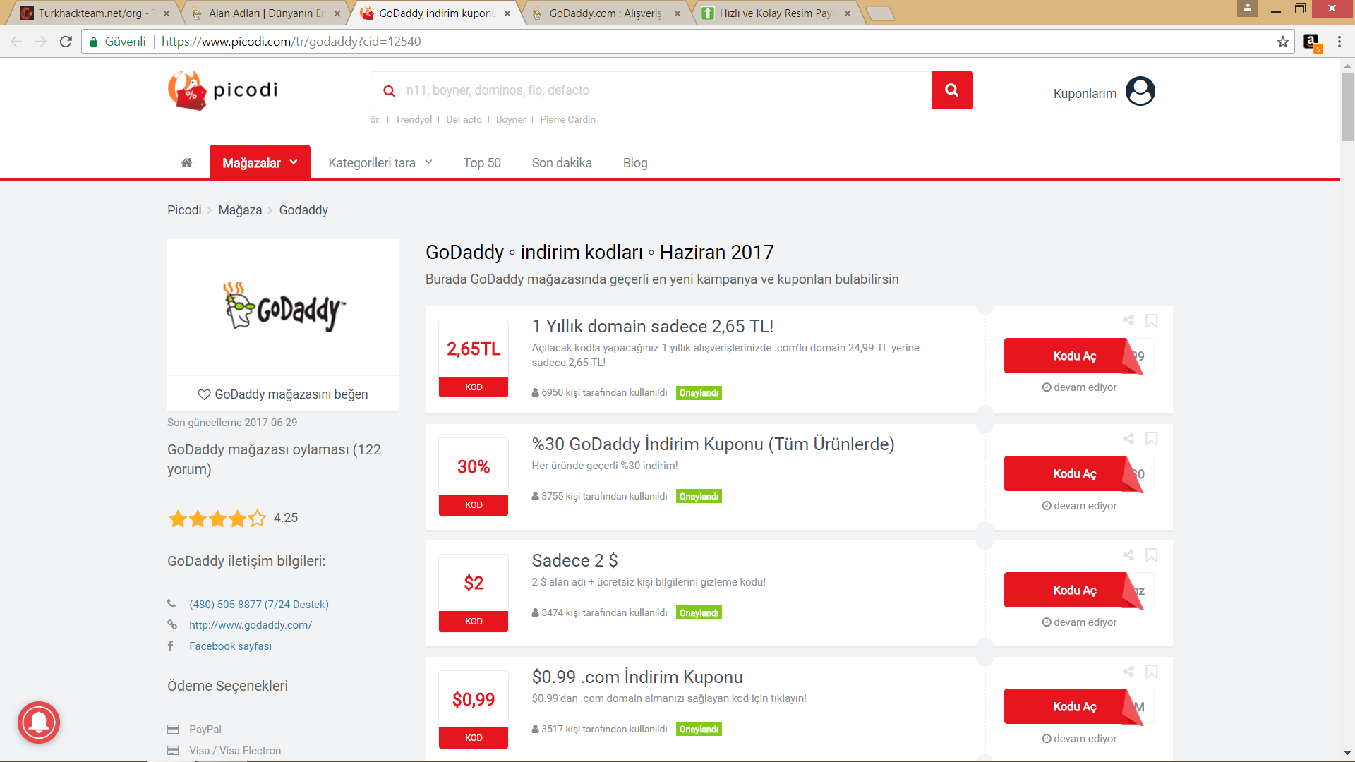Expand the Kategorileri tara dropdown
The height and width of the screenshot is (762, 1355).
click(x=380, y=163)
